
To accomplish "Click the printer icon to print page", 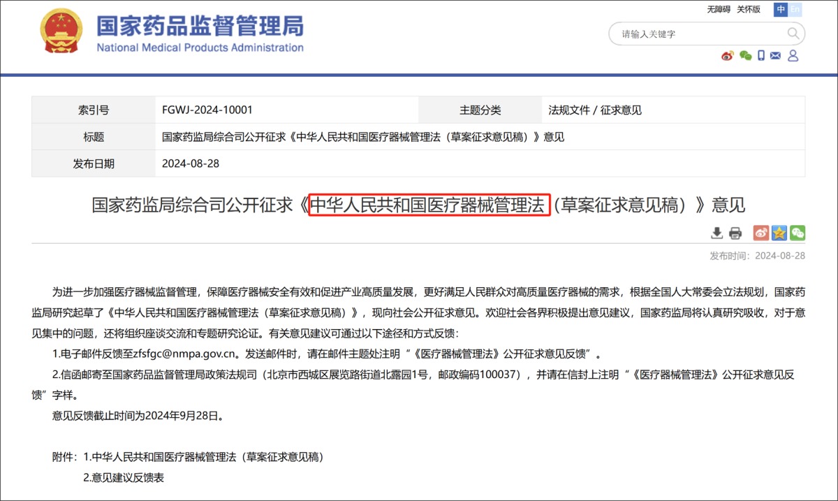I will (x=735, y=233).
